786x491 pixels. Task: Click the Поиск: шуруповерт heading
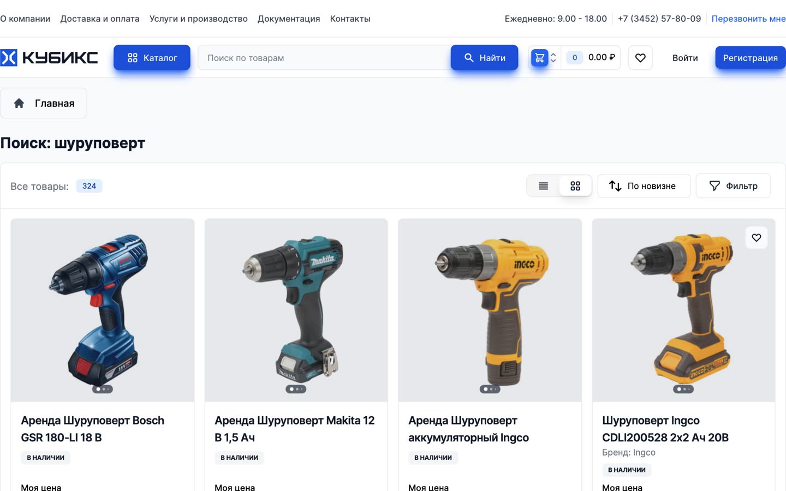click(x=73, y=143)
